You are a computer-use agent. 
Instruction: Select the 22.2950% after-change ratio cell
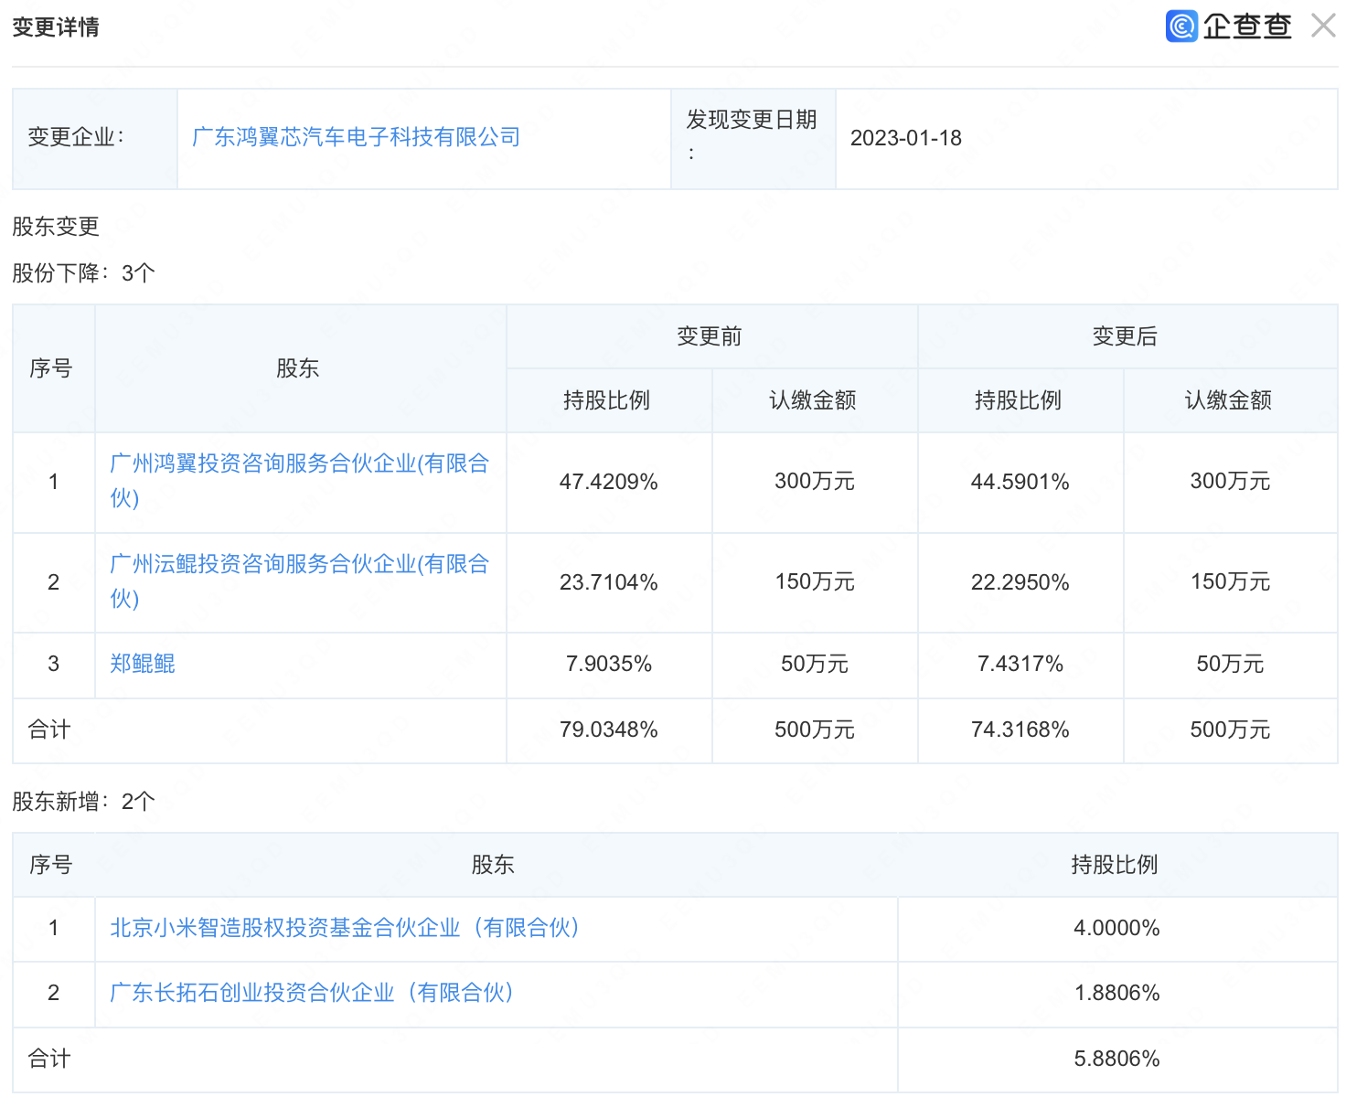[x=1020, y=582]
